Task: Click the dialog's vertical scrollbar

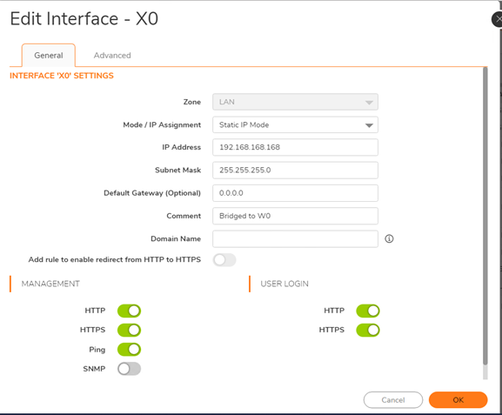Action: [x=485, y=216]
